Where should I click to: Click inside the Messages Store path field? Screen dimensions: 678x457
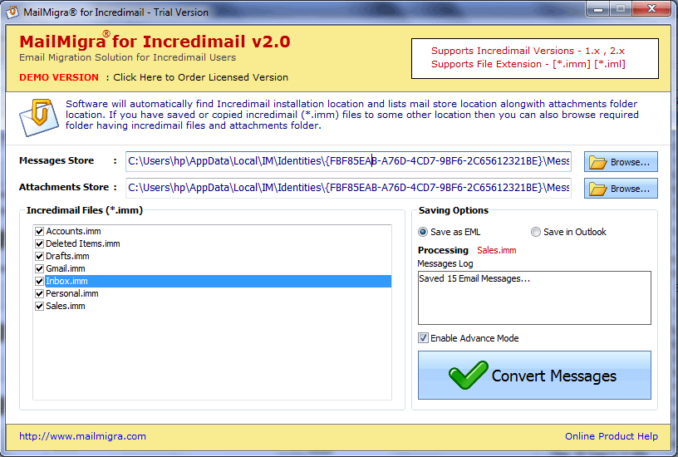click(x=348, y=161)
